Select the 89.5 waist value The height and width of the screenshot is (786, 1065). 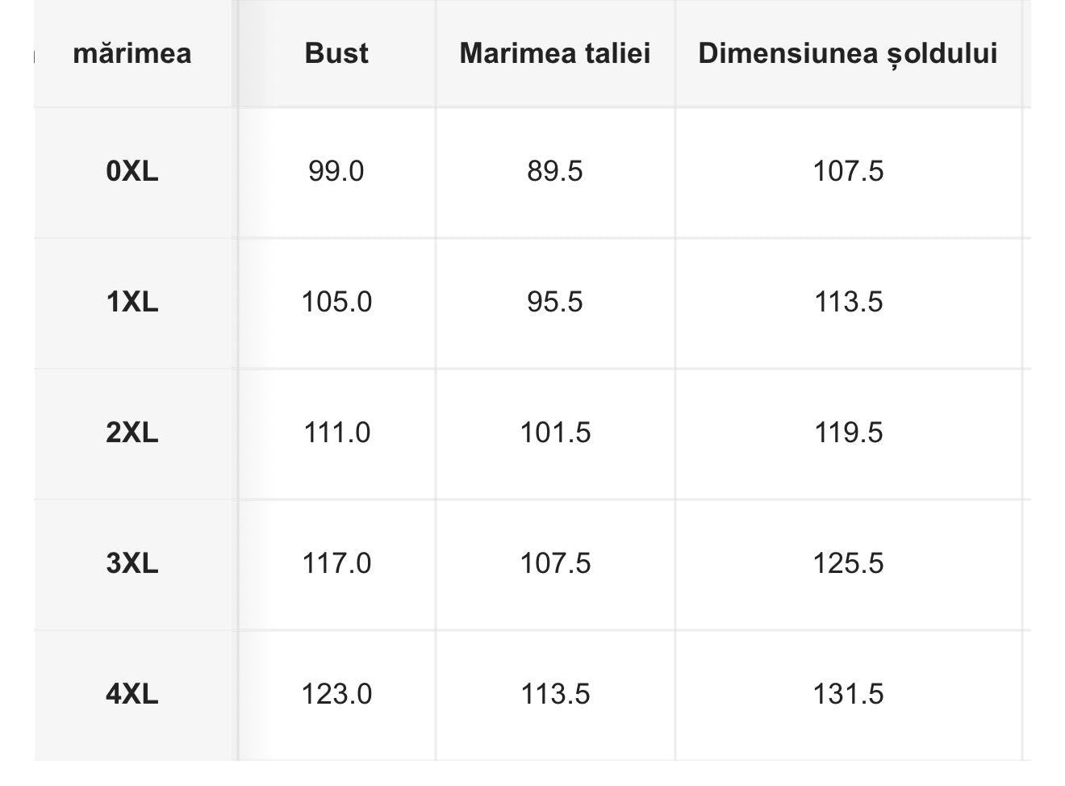click(555, 171)
